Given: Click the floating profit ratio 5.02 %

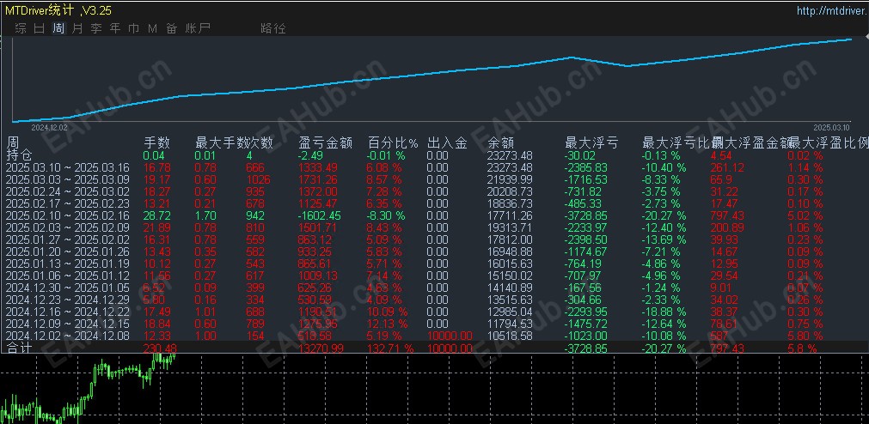Looking at the screenshot, I should click(x=805, y=216).
